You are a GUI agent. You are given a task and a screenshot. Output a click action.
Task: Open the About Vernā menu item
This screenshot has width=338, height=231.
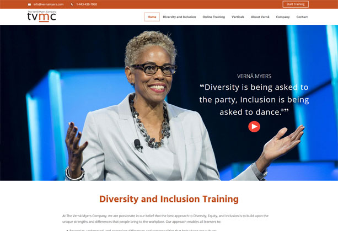coord(260,17)
